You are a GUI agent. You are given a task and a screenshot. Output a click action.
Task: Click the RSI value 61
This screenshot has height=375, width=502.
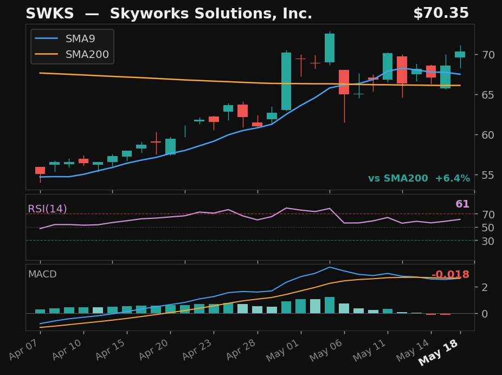[x=462, y=204]
